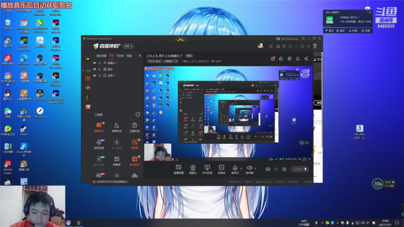
Task: Open the gift box icon with red badge
Action: 273,59
